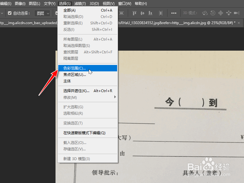The width and height of the screenshot is (244, 183).
Task: Select the 3D slide camera icon
Action: (228, 13)
